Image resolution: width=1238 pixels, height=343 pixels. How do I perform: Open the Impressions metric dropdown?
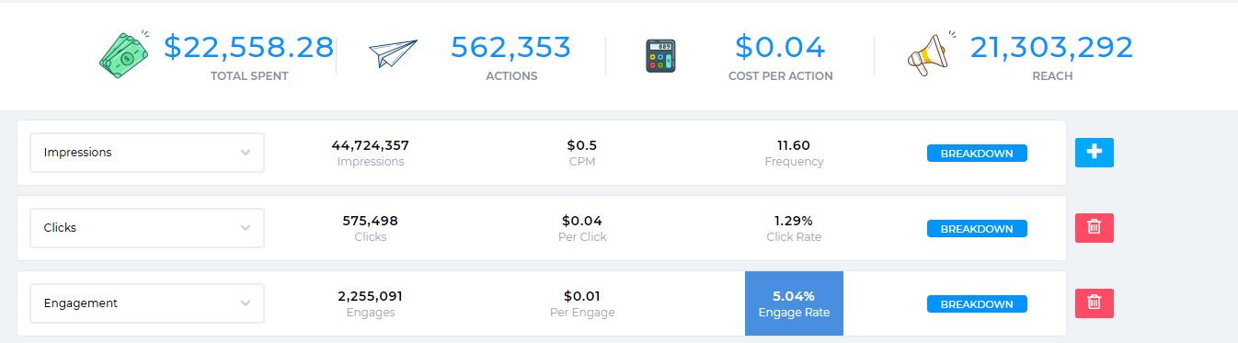(147, 153)
